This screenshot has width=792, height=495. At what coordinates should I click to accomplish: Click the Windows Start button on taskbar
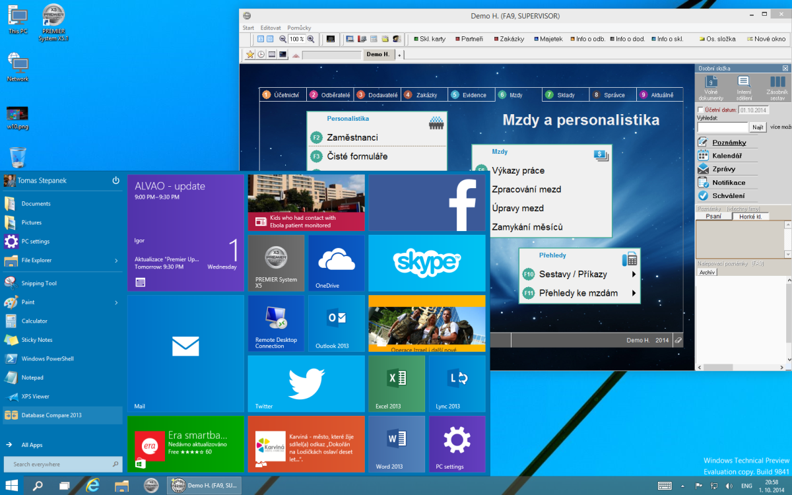point(12,486)
